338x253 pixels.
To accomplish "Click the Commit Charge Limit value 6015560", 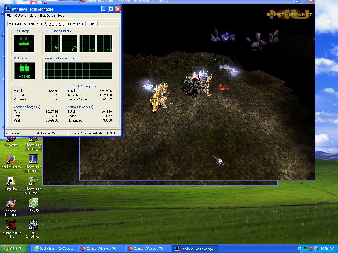I will [52, 116].
